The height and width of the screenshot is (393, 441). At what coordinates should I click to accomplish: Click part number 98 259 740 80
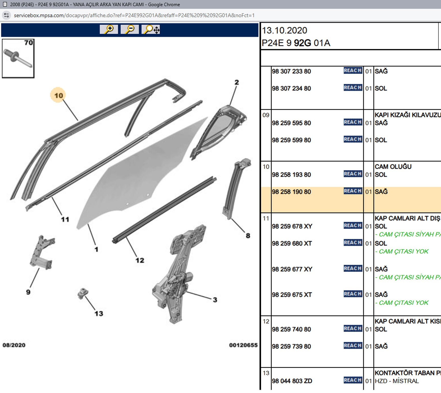(291, 329)
